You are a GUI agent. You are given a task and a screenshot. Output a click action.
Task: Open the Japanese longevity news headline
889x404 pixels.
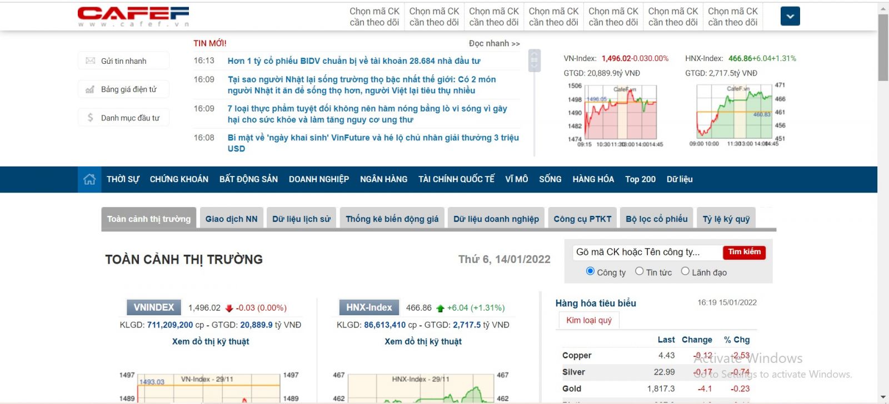[x=362, y=85]
